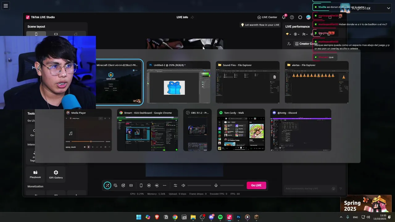Open the effects magic wand tool

pos(107,185)
